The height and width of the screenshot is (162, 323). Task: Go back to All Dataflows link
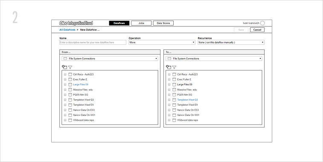pos(67,30)
